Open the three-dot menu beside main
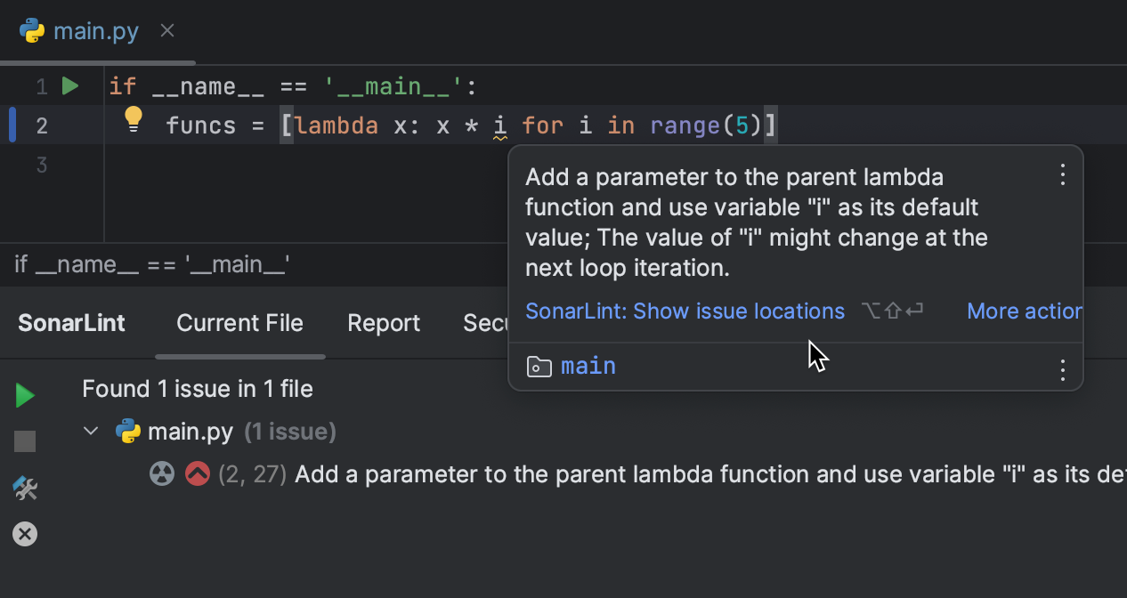1127x598 pixels. coord(1062,370)
